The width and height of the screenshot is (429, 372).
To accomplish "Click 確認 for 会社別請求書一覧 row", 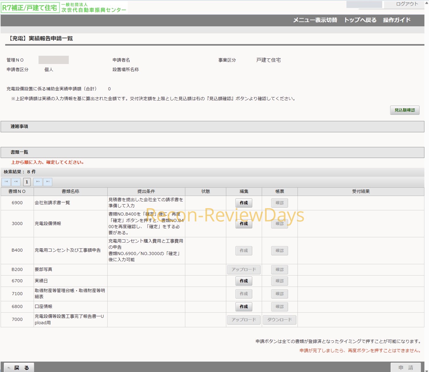I will 279,203.
